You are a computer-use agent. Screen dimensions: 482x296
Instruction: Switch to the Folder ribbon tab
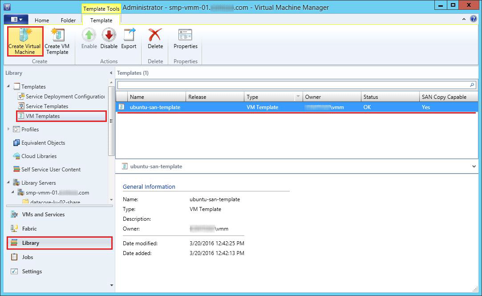coord(68,20)
